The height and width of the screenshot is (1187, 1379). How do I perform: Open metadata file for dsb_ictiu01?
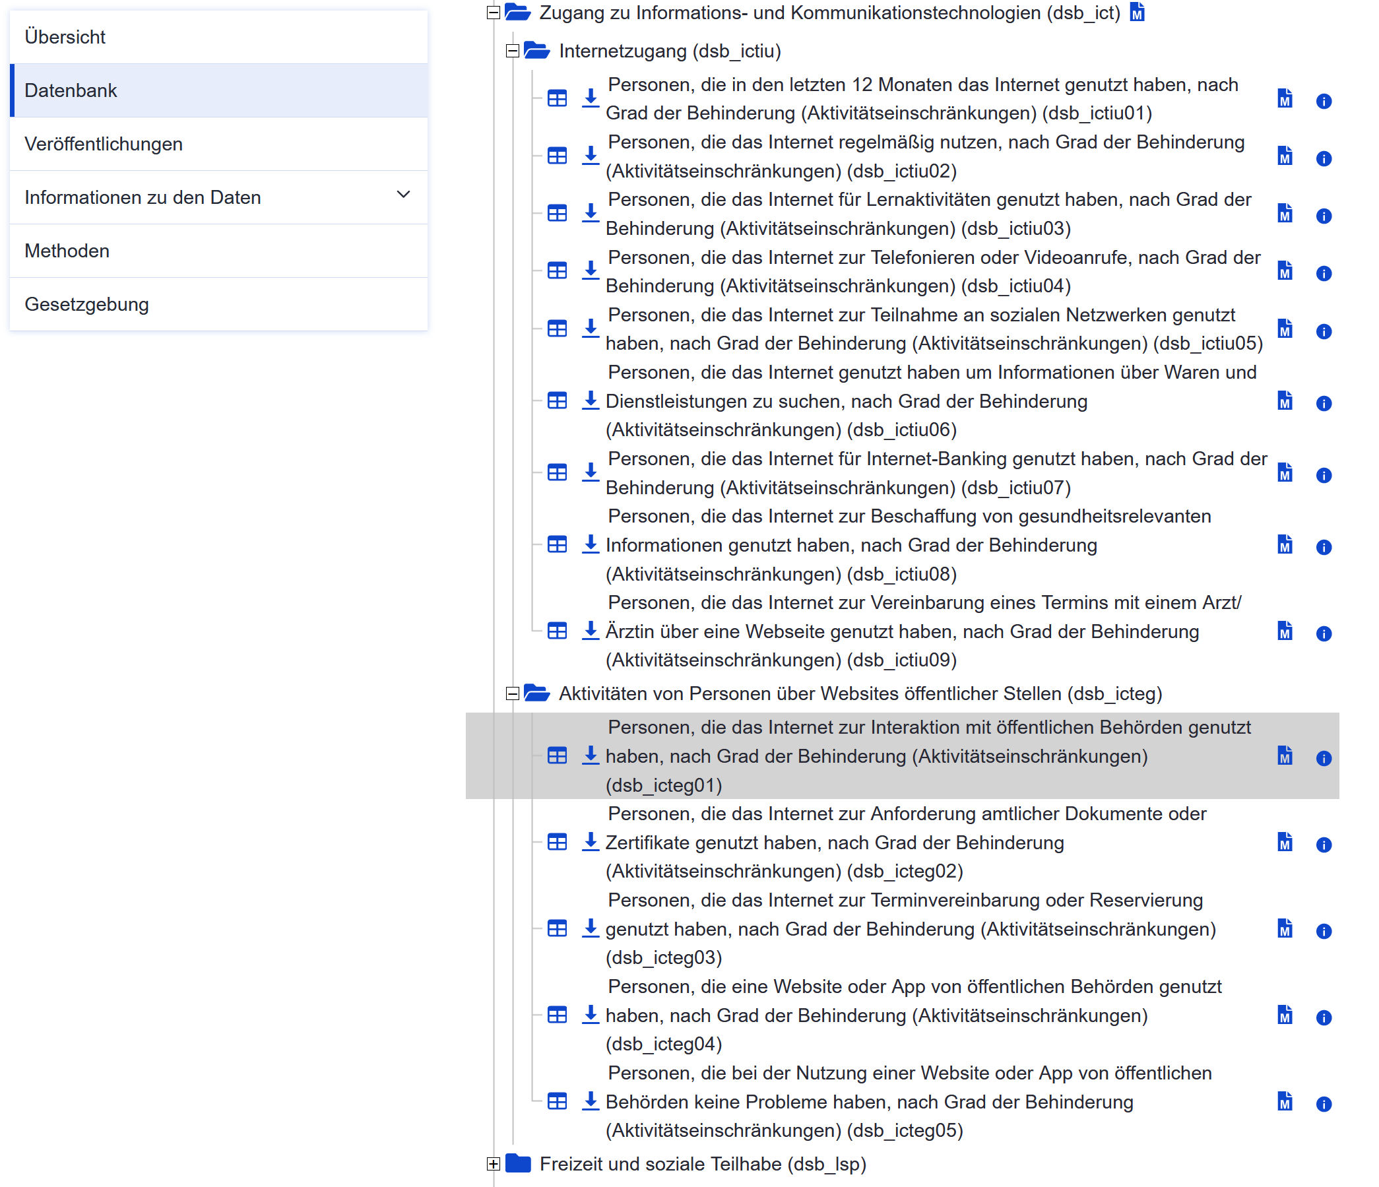[x=1285, y=98]
